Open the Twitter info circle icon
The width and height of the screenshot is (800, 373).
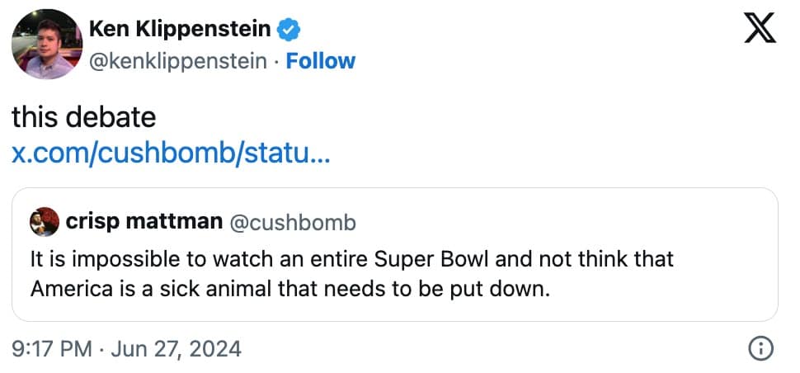pos(759,348)
